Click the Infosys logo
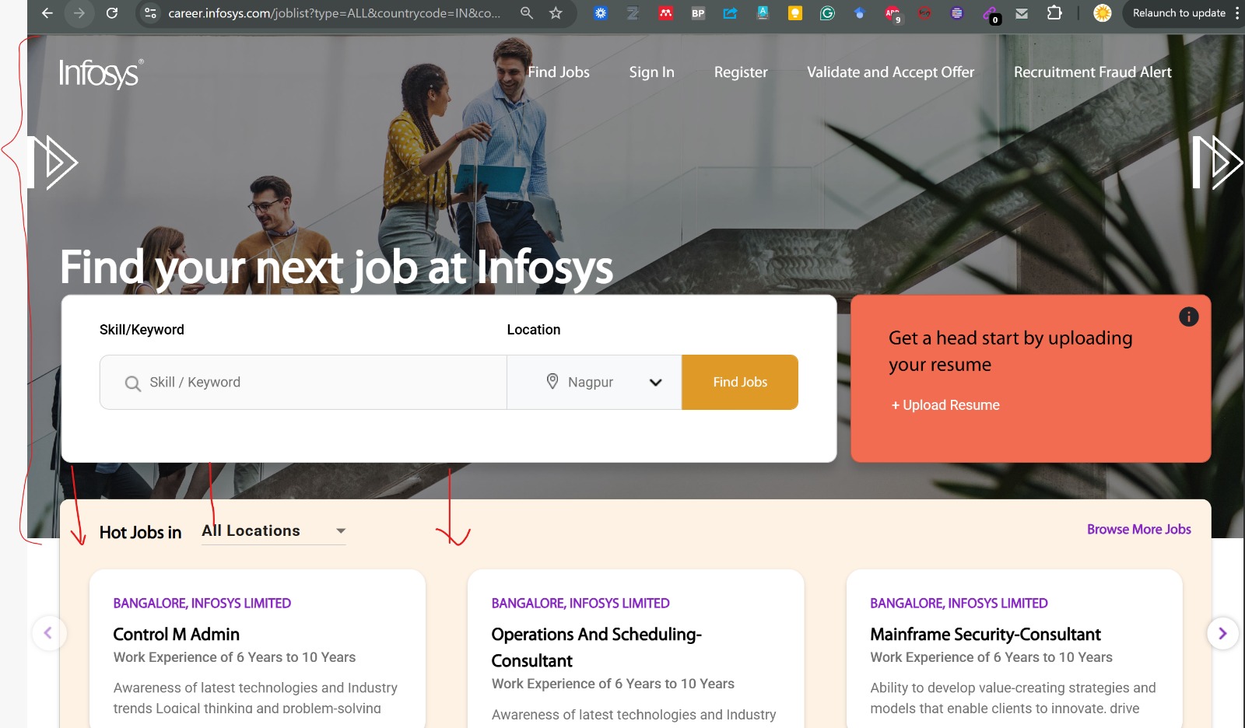This screenshot has height=728, width=1245. [101, 74]
